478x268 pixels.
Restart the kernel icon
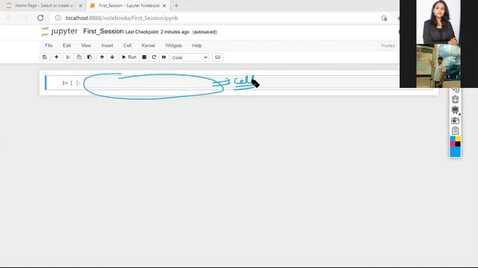(154, 57)
